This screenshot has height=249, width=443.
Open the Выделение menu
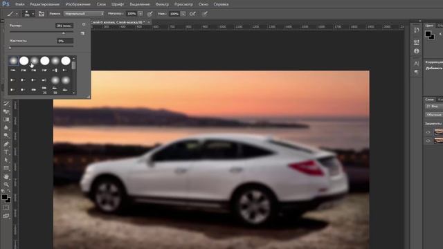(x=140, y=4)
